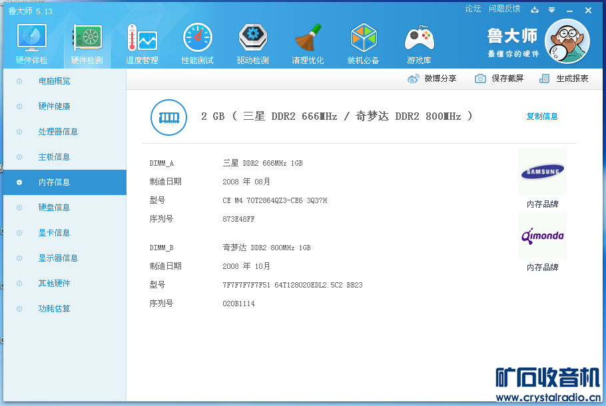Open the 性能测试 performance test gauge icon

tap(197, 40)
